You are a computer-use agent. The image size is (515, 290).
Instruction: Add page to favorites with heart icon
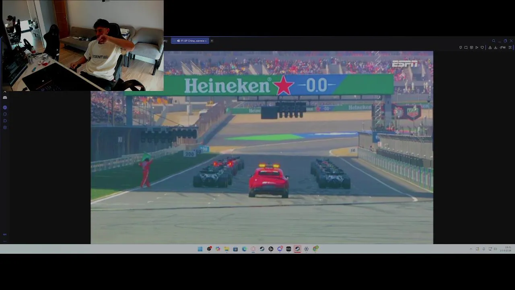point(482,48)
